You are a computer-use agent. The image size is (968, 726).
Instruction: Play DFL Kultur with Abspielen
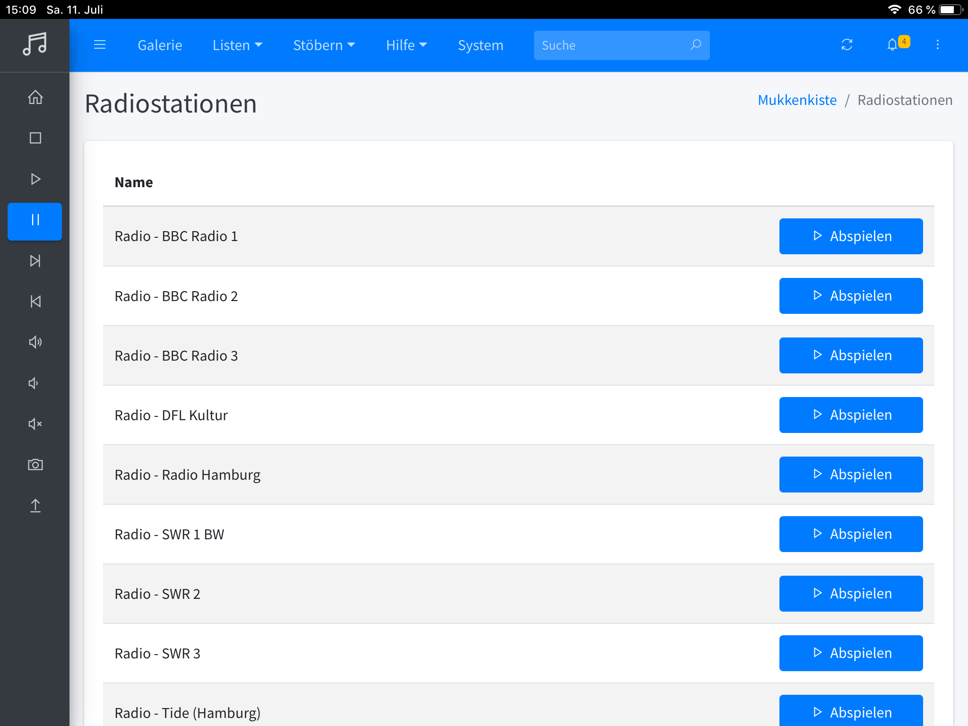[851, 415]
